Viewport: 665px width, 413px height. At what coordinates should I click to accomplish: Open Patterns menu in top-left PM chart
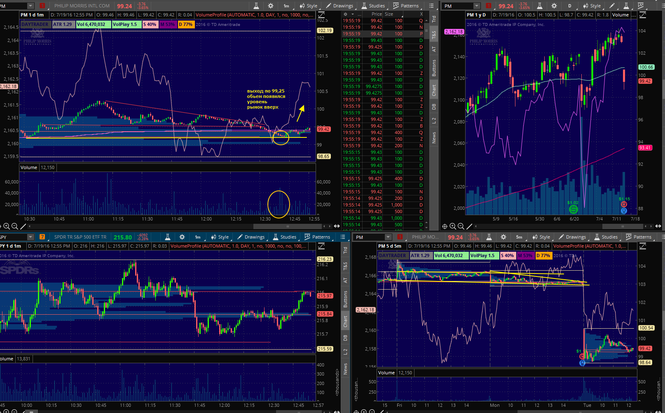tap(406, 6)
